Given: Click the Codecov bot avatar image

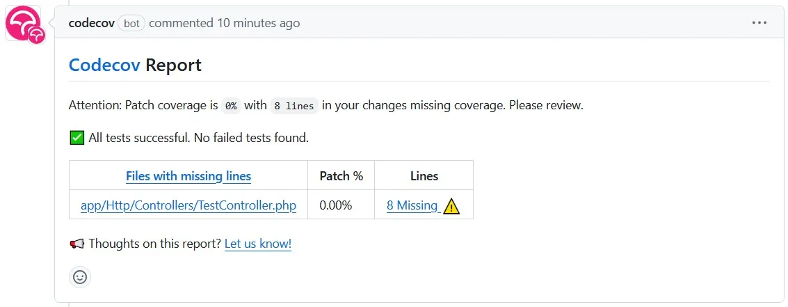Looking at the screenshot, I should [x=22, y=20].
